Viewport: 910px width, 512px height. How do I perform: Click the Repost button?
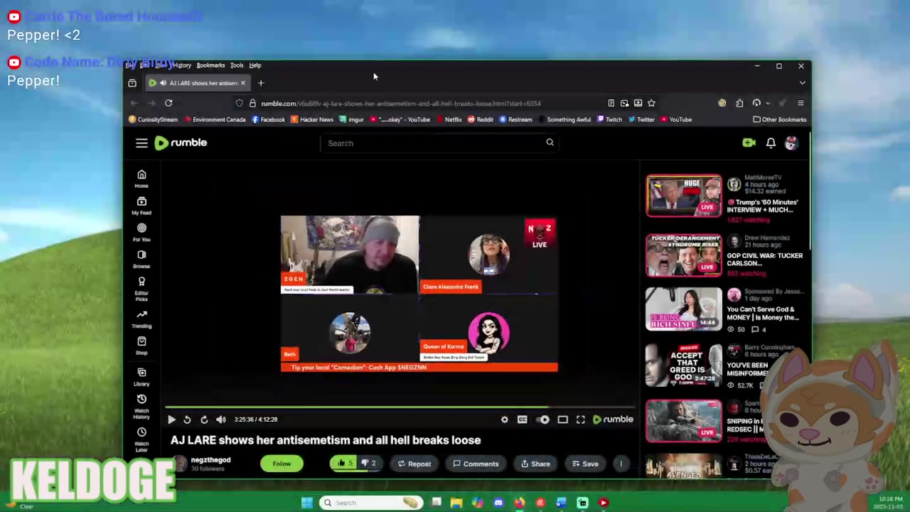point(414,464)
